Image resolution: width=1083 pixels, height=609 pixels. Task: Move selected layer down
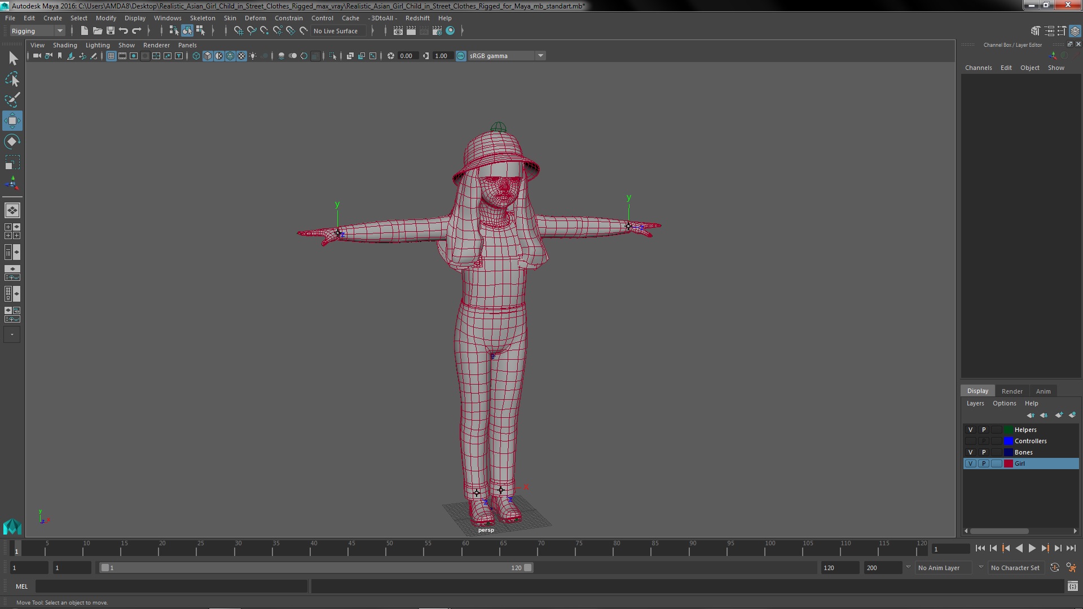(x=1044, y=415)
